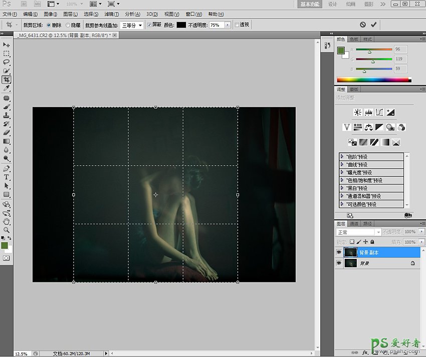Open the 三等分 crop guide overlay dropdown
The image size is (426, 357).
point(132,25)
